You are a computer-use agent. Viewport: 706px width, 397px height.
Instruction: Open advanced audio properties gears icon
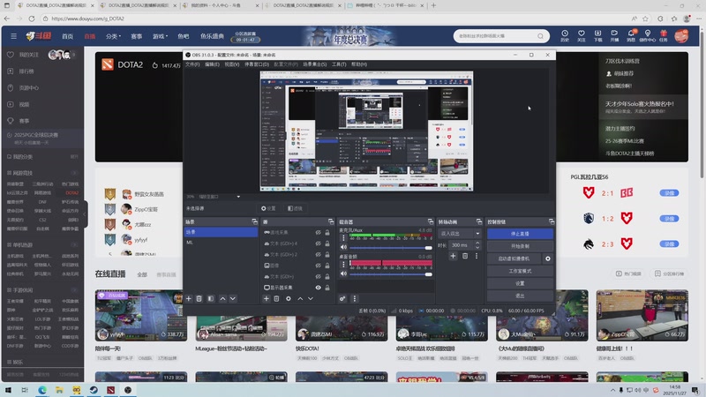(x=342, y=298)
